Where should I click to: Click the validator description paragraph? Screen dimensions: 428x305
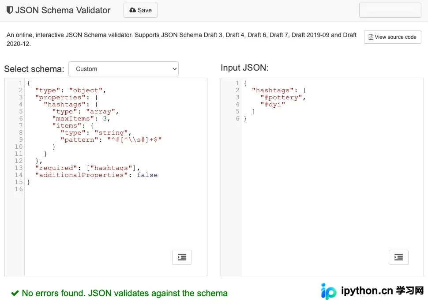tap(181, 39)
